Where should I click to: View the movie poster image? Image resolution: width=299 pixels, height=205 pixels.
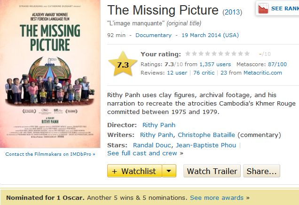pyautogui.click(x=50, y=74)
